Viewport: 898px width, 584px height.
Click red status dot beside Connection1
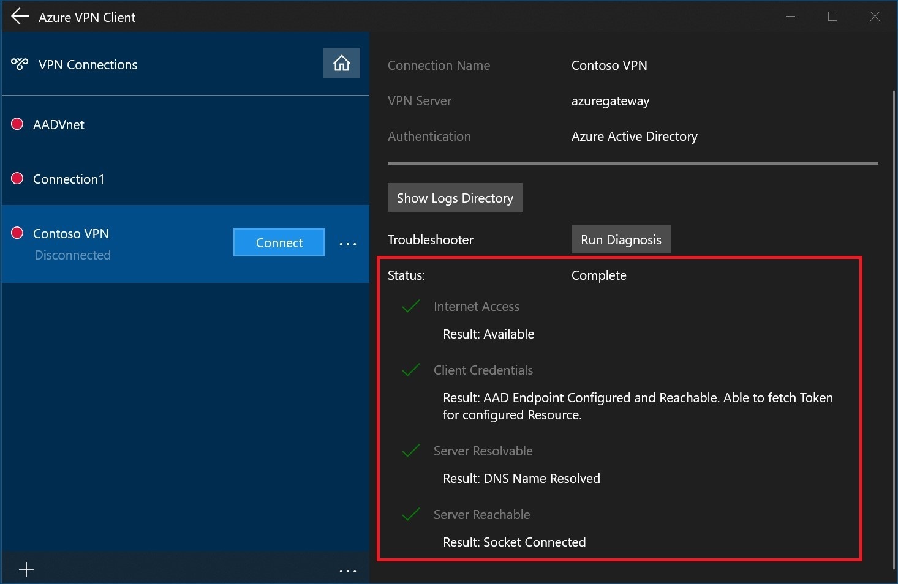17,178
